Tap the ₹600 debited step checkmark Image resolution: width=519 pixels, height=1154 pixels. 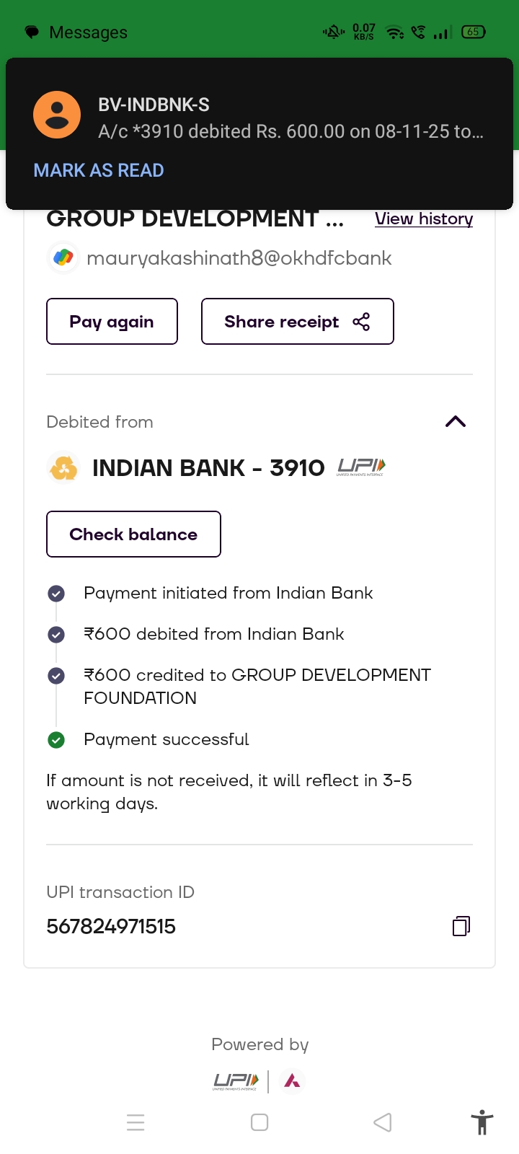tap(56, 635)
